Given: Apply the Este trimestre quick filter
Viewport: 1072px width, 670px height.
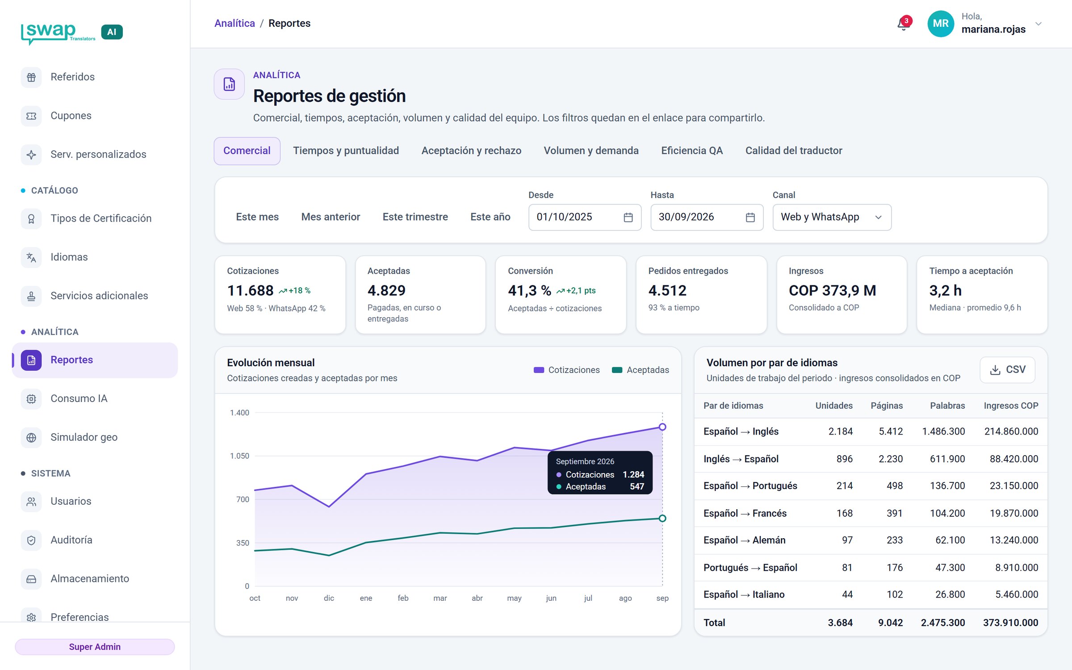Looking at the screenshot, I should (x=415, y=217).
